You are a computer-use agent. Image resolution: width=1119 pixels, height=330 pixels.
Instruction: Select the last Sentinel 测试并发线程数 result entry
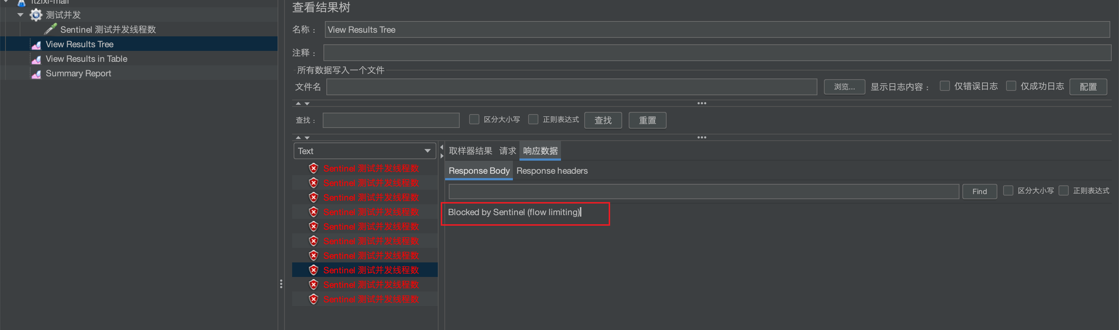pos(371,299)
